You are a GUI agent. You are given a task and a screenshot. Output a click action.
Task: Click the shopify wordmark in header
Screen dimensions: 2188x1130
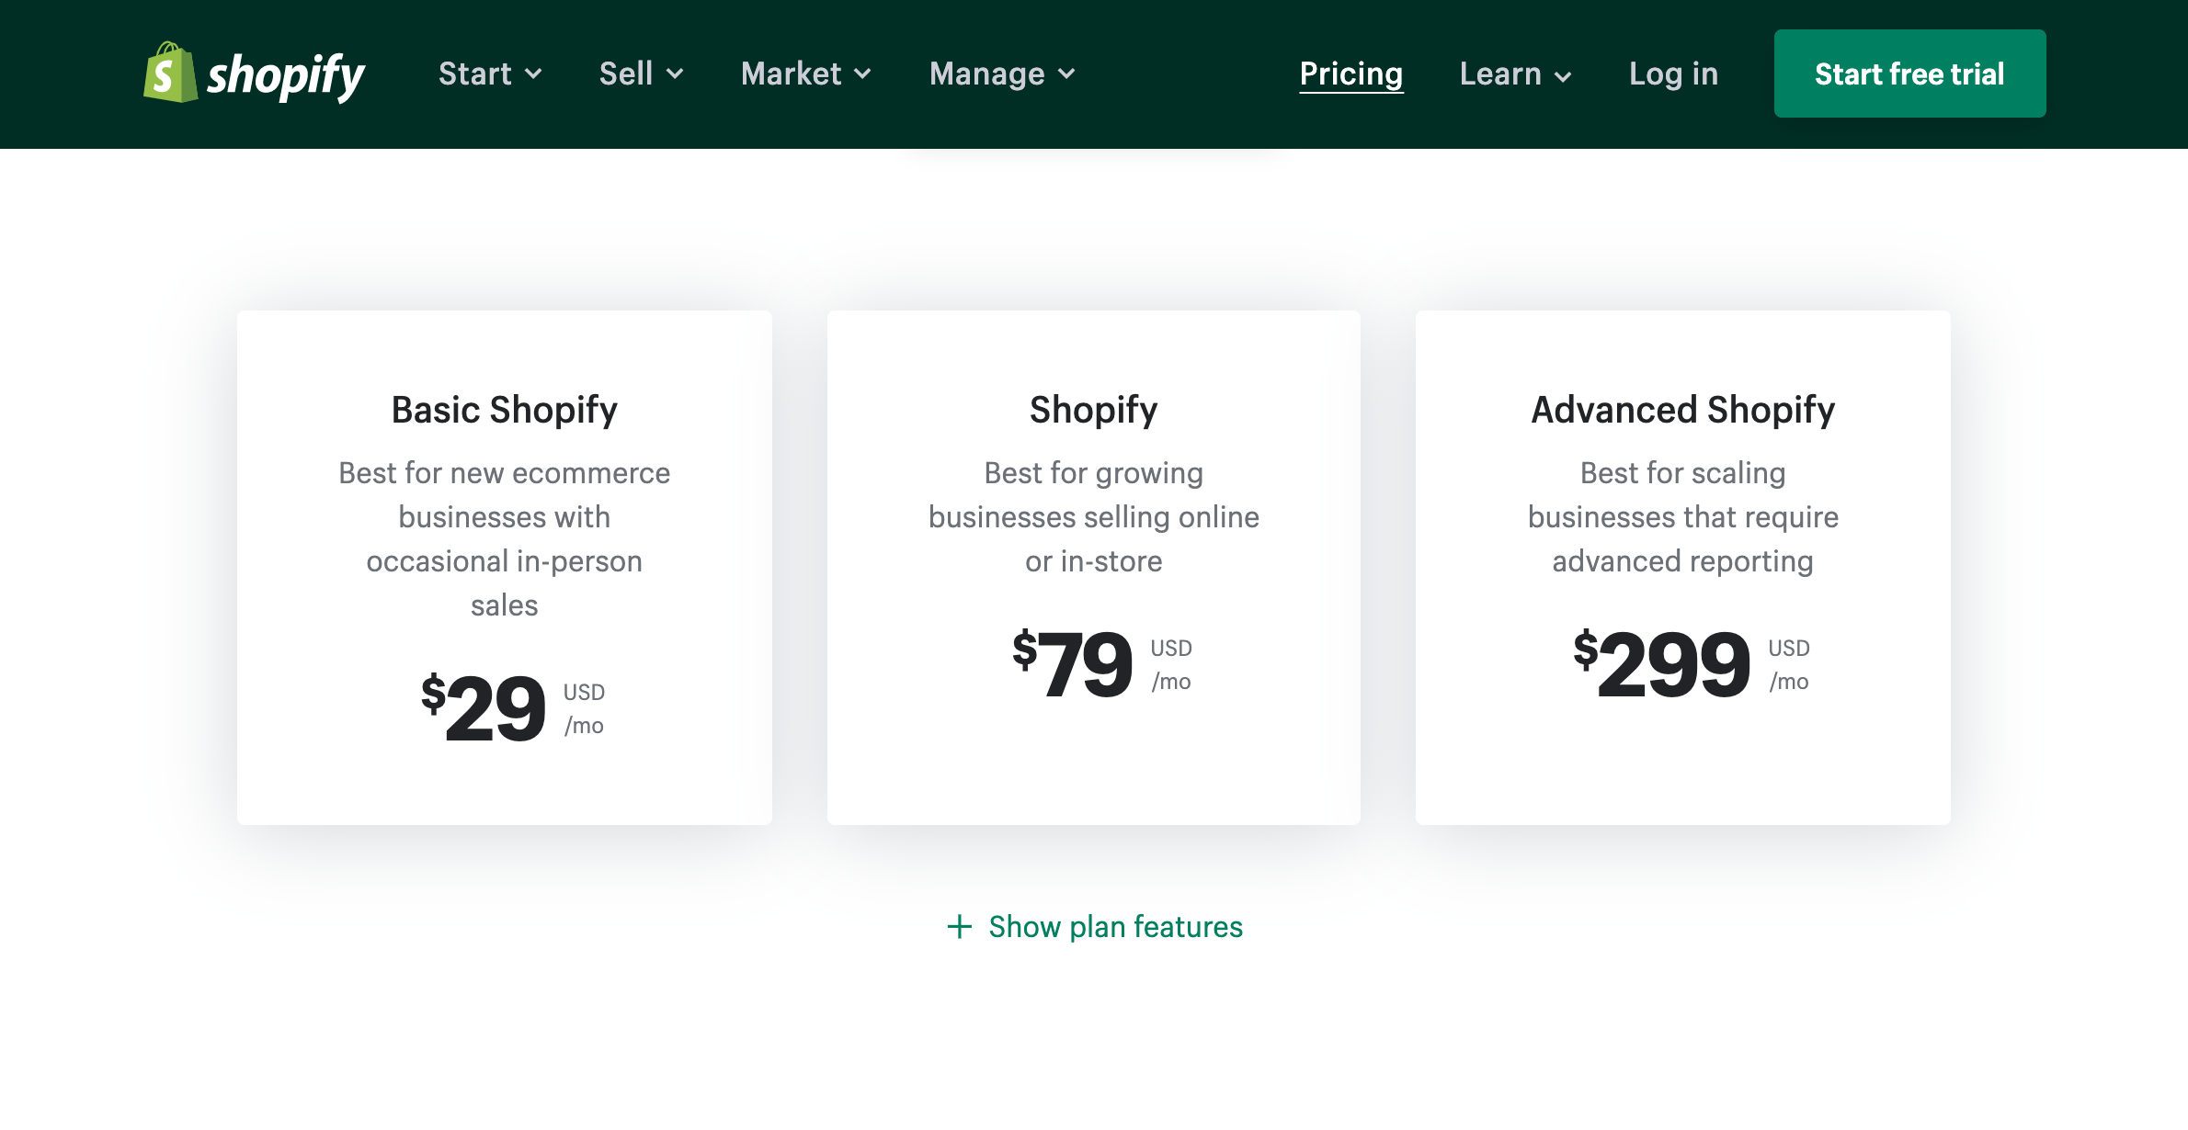(x=286, y=75)
